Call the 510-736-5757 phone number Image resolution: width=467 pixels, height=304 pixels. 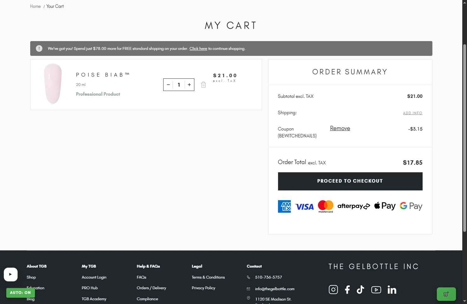[269, 277]
